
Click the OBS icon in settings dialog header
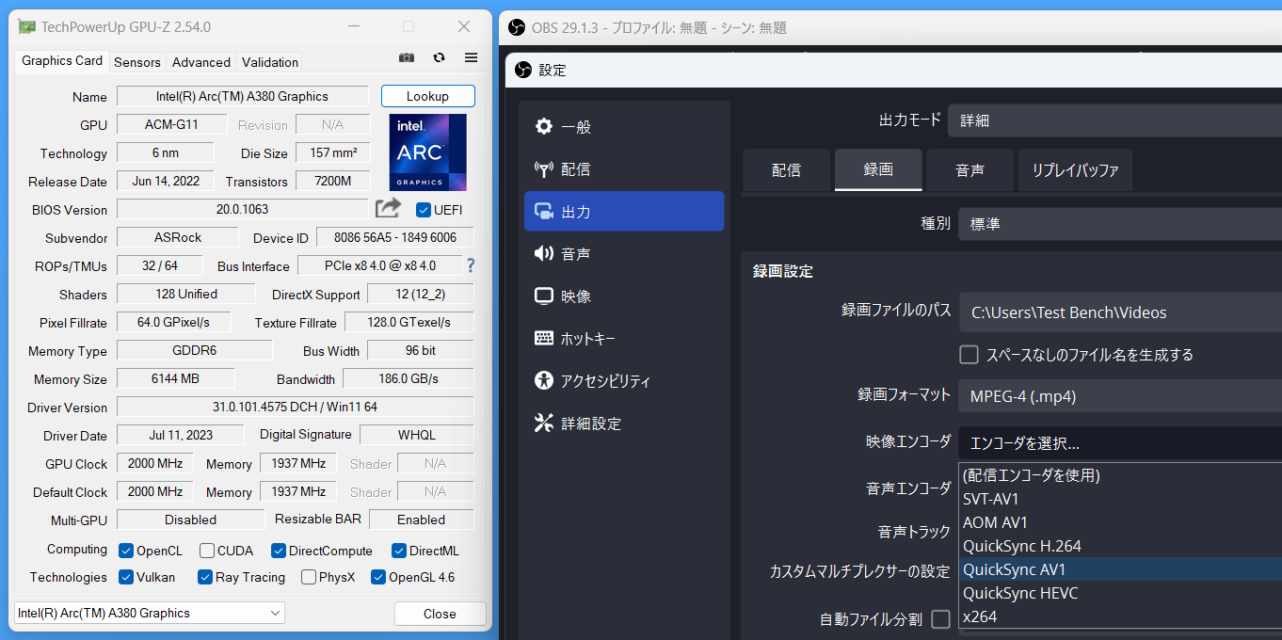click(523, 70)
